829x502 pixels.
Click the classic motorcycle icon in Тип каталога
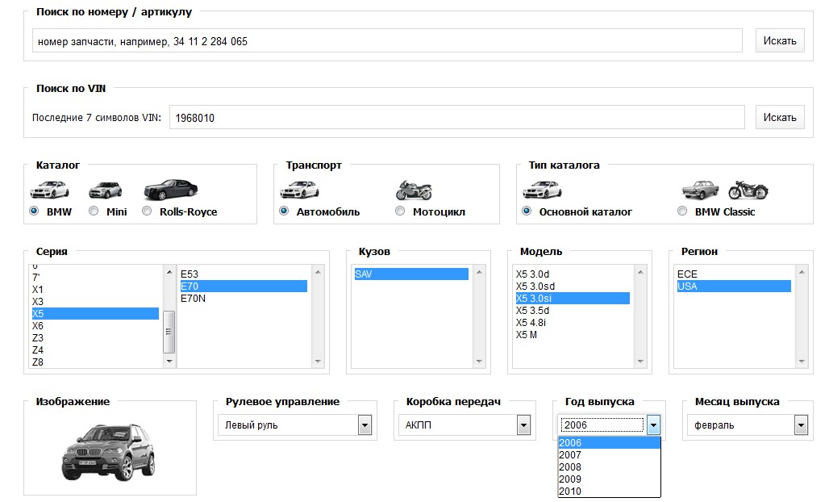click(x=748, y=190)
